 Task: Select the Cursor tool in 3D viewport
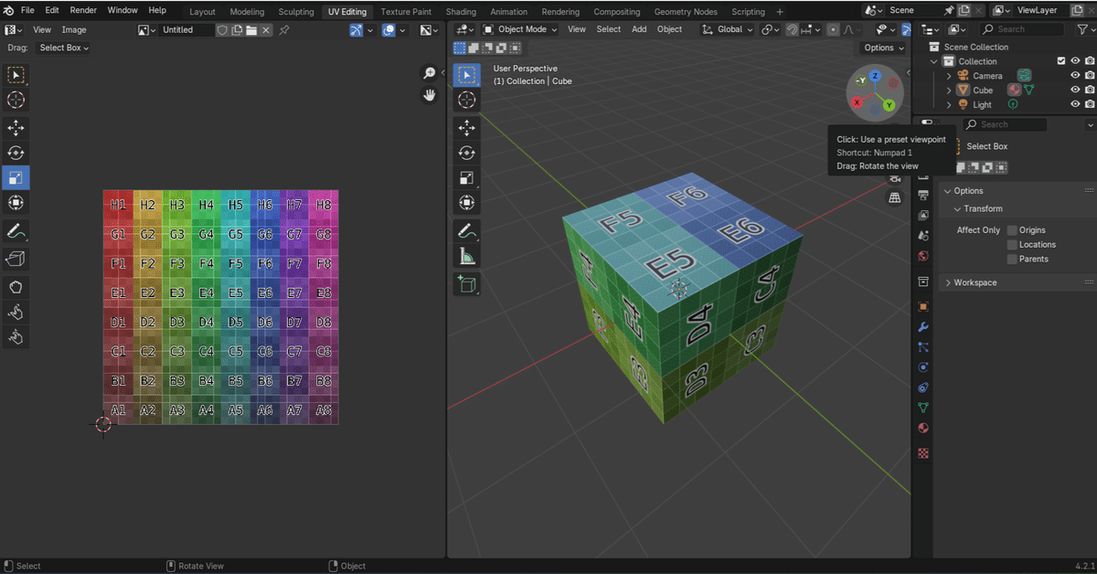point(466,101)
